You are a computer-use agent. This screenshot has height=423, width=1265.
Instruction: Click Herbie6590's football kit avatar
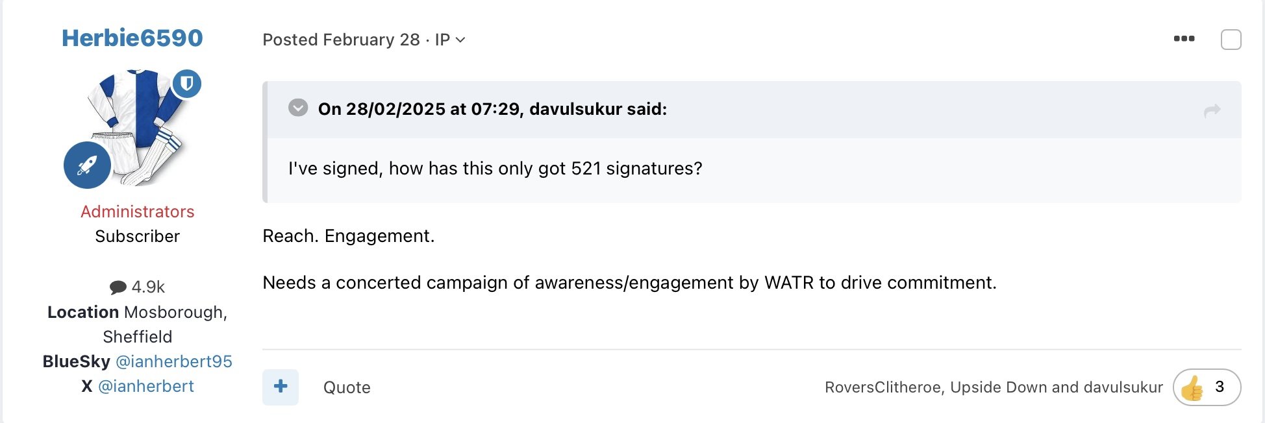[x=138, y=127]
